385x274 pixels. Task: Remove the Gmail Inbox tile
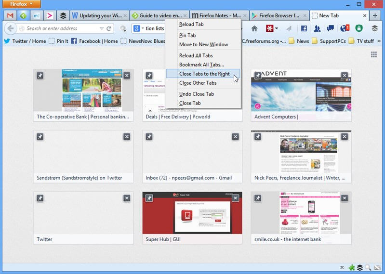pyautogui.click(x=236, y=137)
